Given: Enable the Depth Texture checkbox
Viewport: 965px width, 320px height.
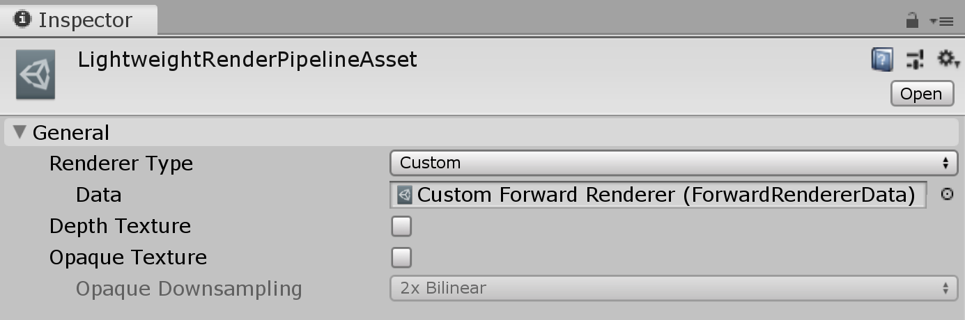Looking at the screenshot, I should click(x=401, y=226).
